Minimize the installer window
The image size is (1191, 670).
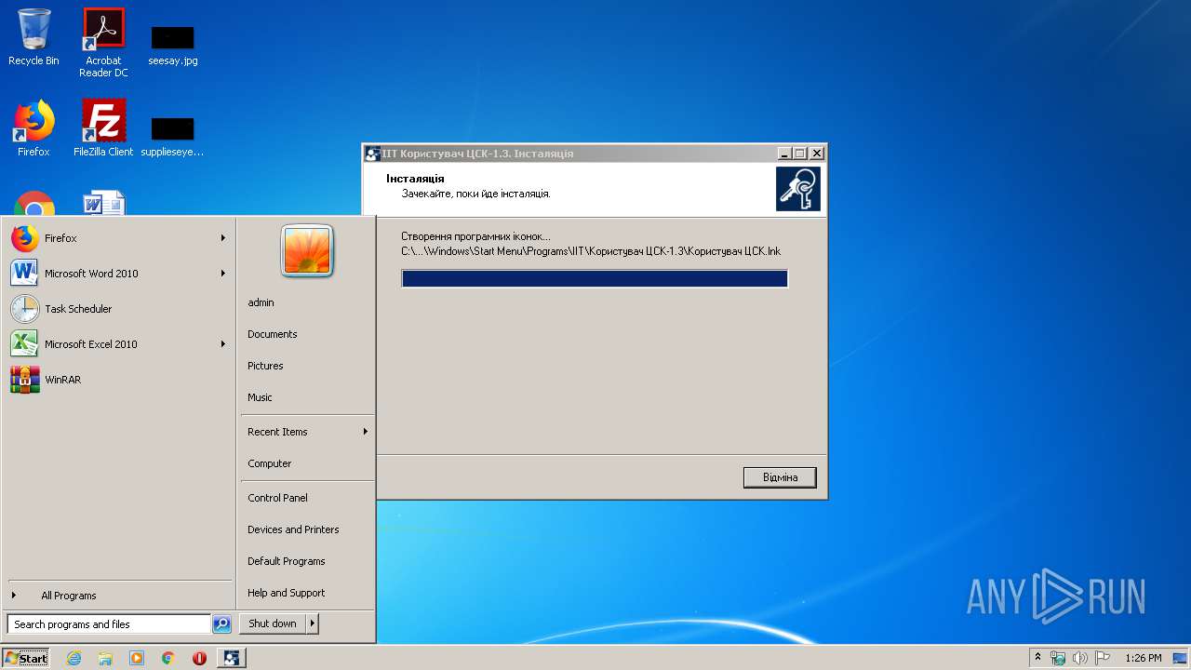coord(784,154)
